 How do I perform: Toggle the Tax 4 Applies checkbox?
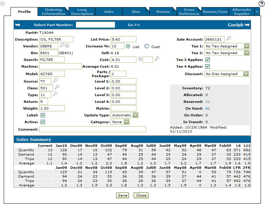click(208, 66)
